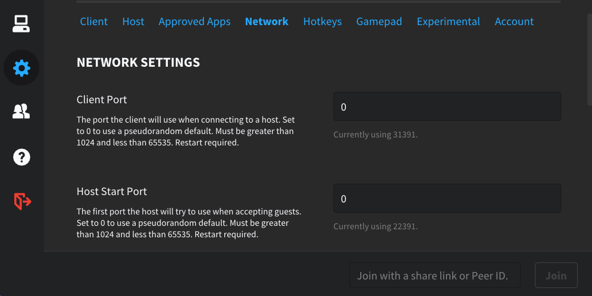Open the Approved Apps tab
This screenshot has width=592, height=296.
(x=194, y=22)
